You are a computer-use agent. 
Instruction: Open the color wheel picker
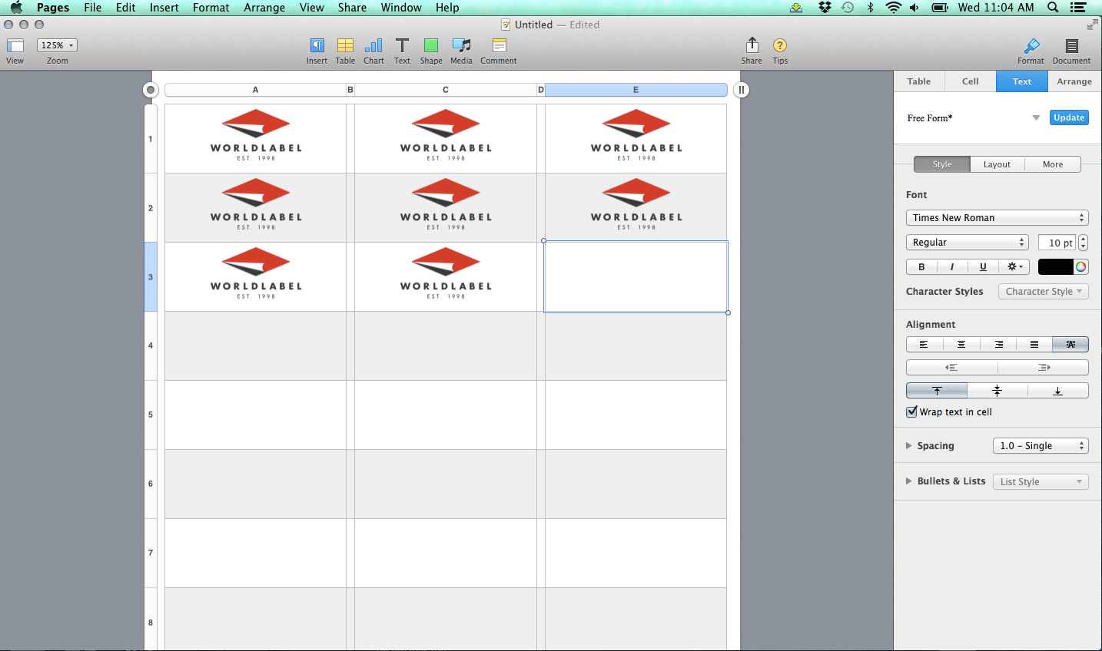pos(1081,266)
